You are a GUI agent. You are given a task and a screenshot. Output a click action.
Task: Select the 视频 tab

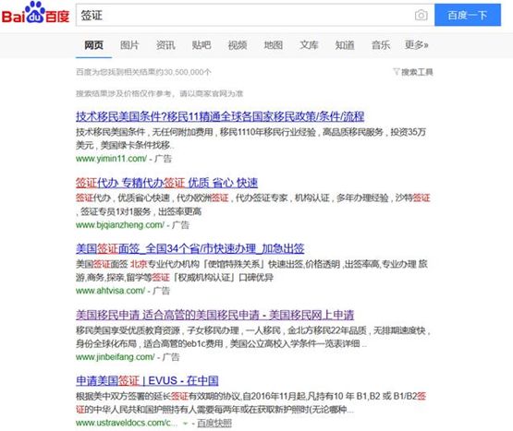click(238, 45)
